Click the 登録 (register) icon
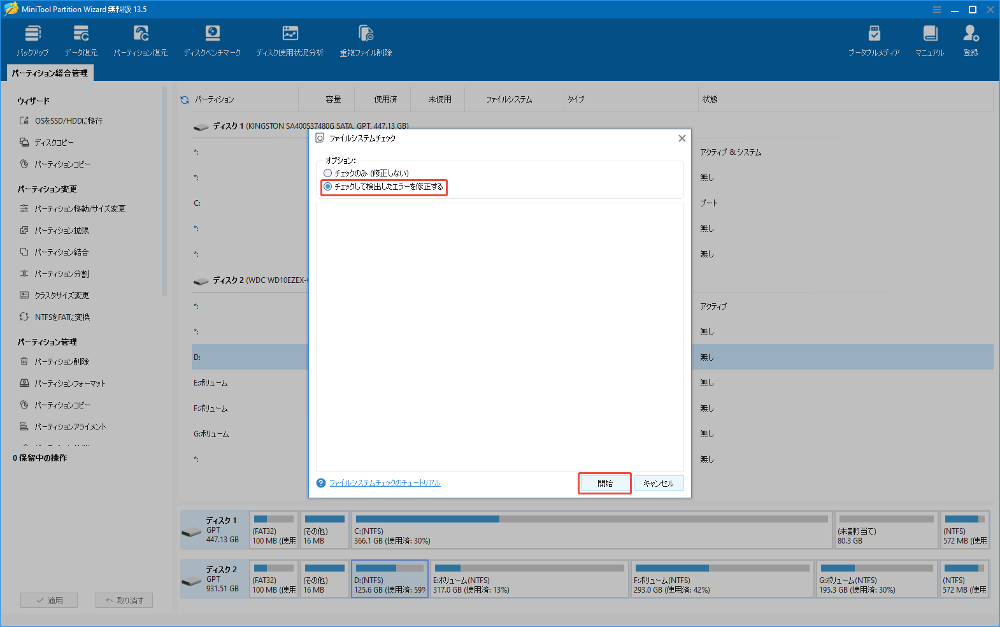The height and width of the screenshot is (627, 1000). pyautogui.click(x=971, y=41)
